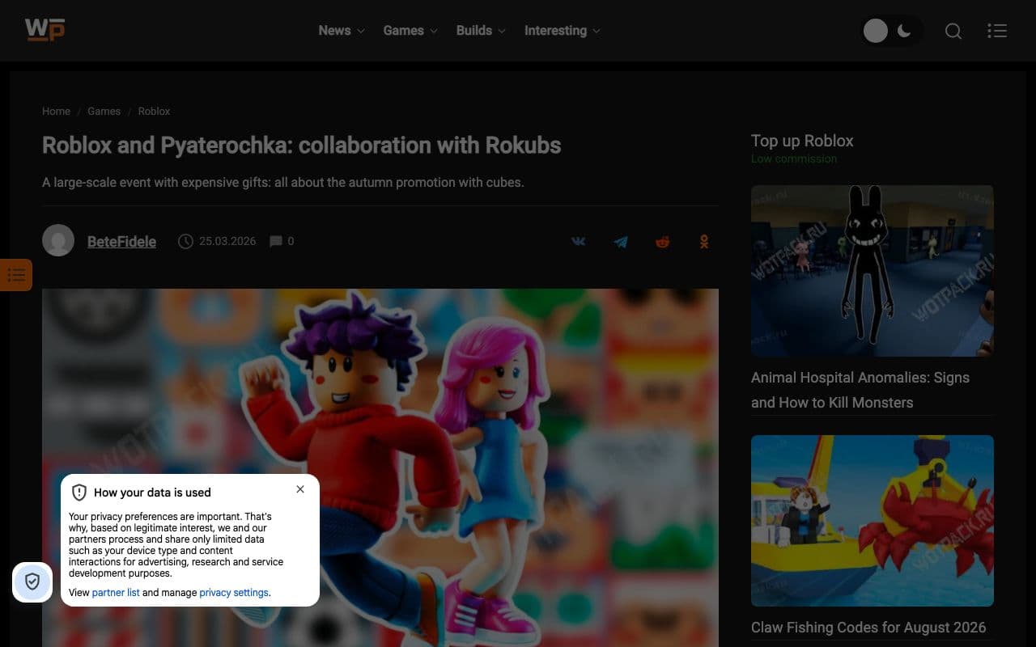Click the article subtitle about the autumn promotion
The width and height of the screenshot is (1036, 647).
coord(283,183)
